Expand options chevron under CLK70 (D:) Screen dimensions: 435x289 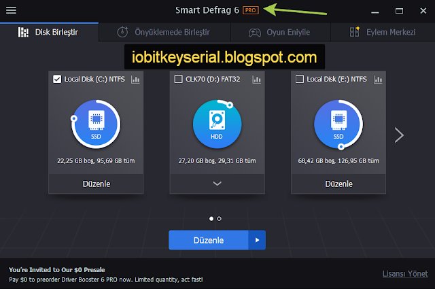[x=217, y=184]
